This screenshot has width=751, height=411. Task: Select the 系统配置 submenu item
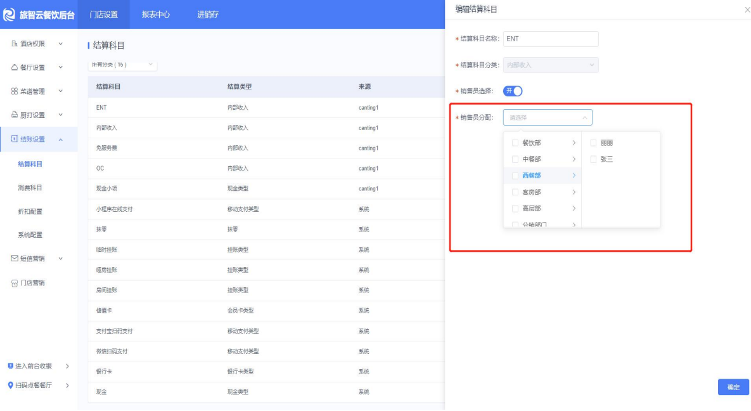pyautogui.click(x=30, y=235)
